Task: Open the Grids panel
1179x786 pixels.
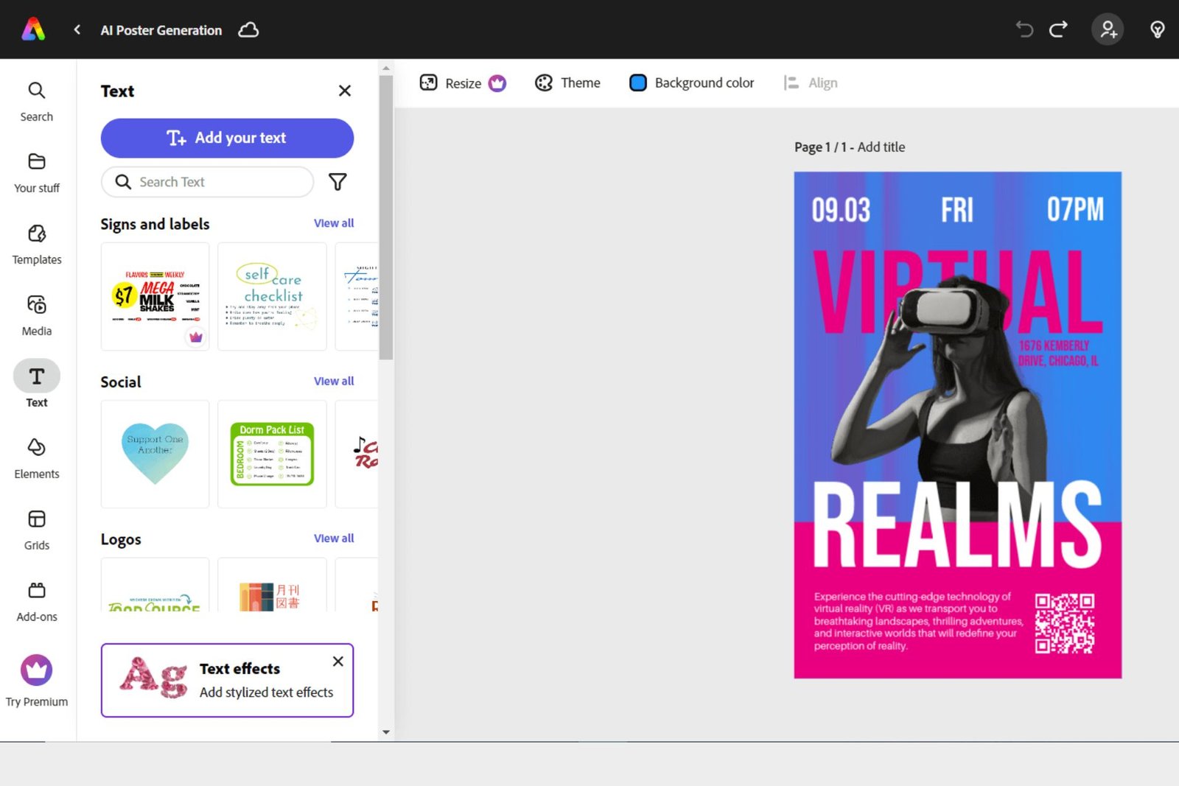Action: 37,530
